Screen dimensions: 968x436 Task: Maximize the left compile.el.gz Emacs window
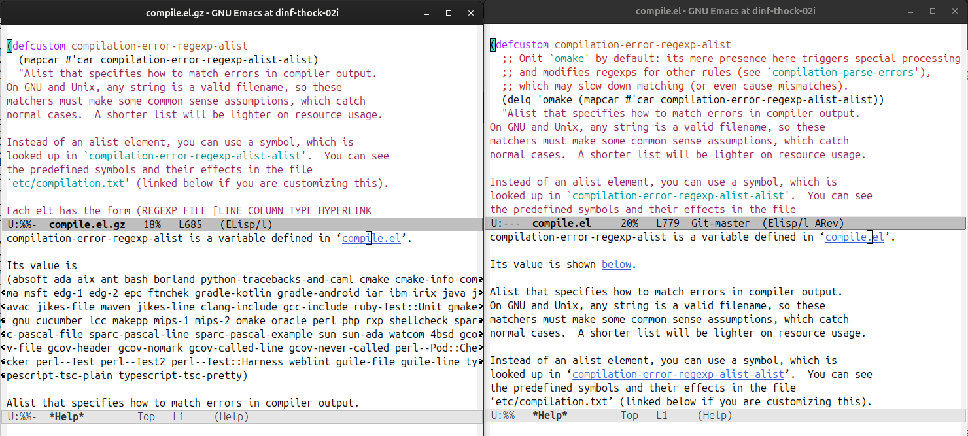click(x=449, y=12)
